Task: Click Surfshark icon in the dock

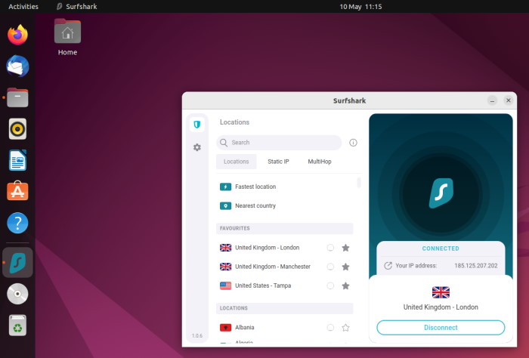Action: [17, 262]
